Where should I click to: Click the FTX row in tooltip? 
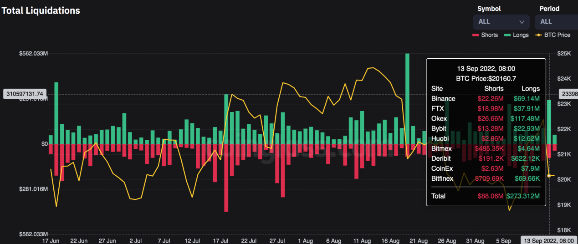click(x=486, y=108)
